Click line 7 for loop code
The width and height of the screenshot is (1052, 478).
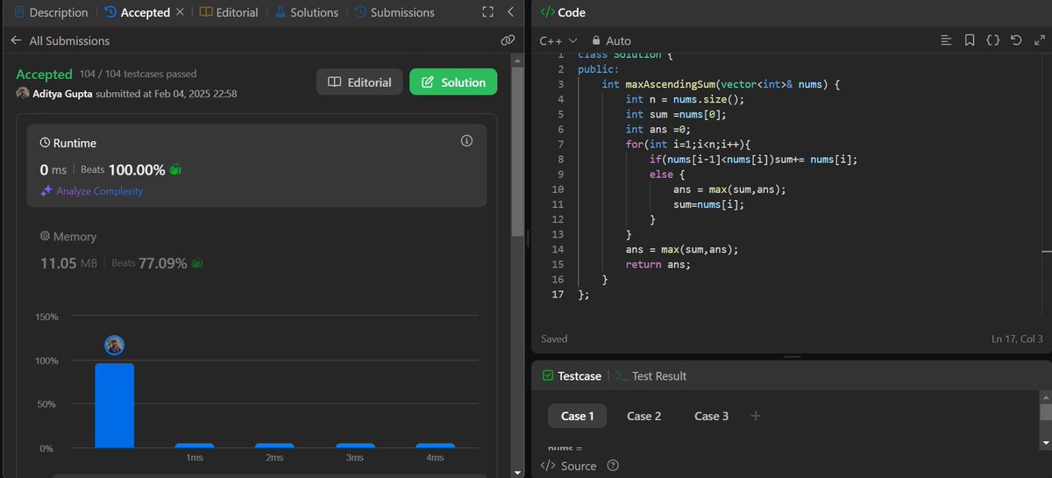pos(689,144)
